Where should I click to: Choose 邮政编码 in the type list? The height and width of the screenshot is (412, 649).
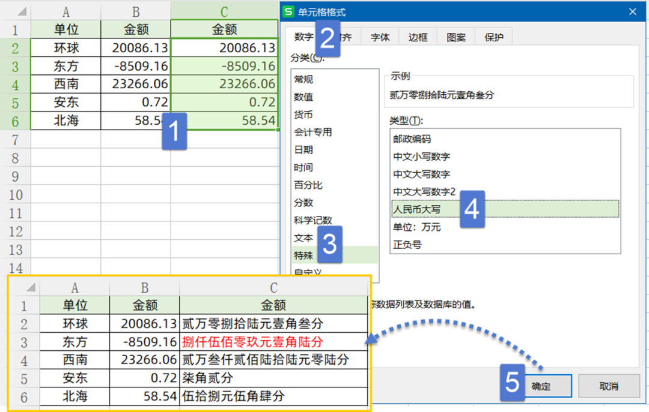click(x=505, y=139)
